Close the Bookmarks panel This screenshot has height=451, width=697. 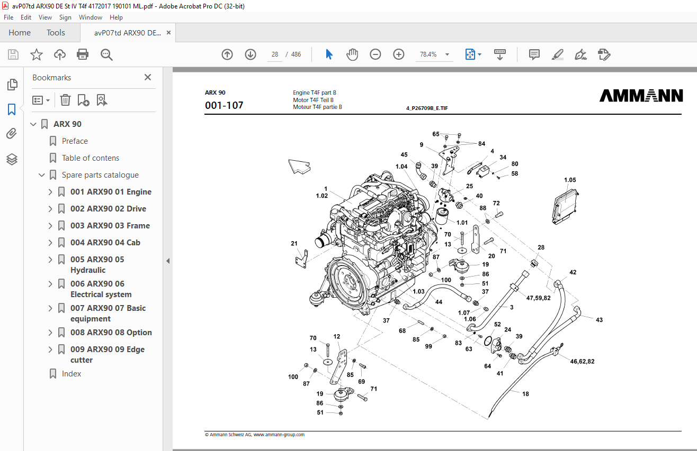pyautogui.click(x=148, y=77)
